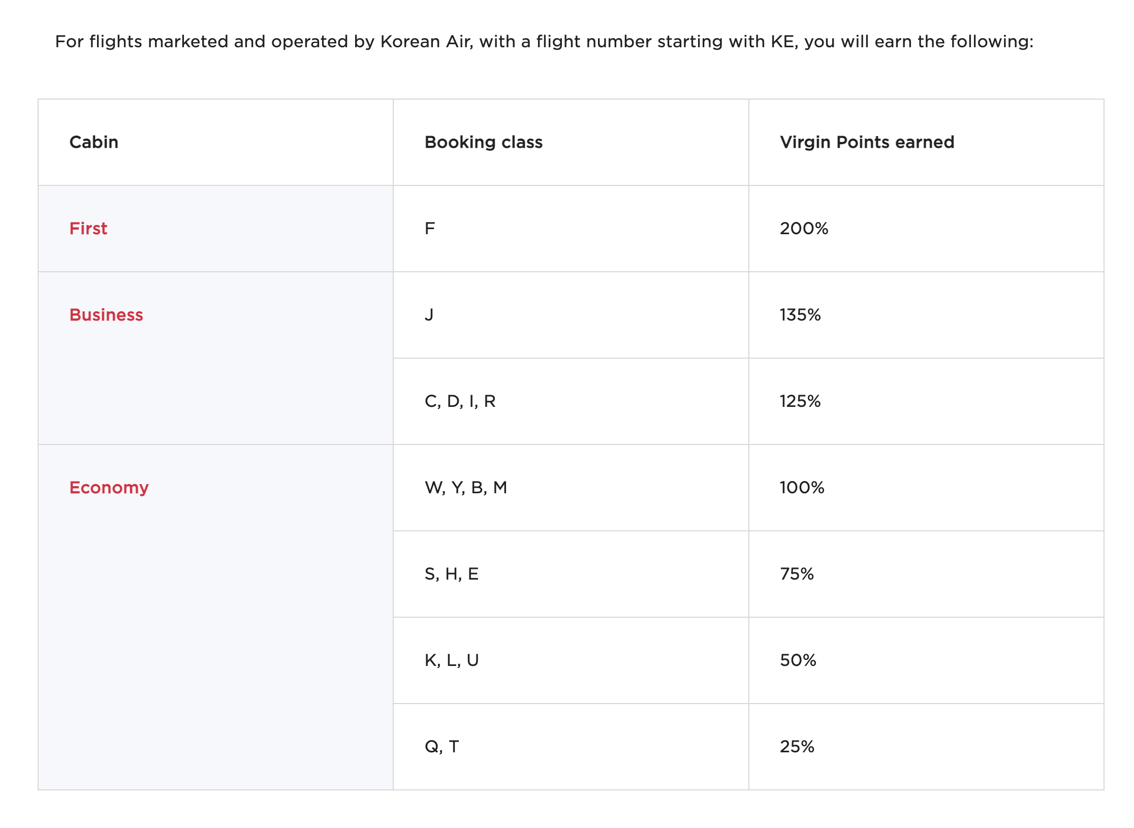Click the Business cabin link
The width and height of the screenshot is (1134, 828).
[106, 315]
